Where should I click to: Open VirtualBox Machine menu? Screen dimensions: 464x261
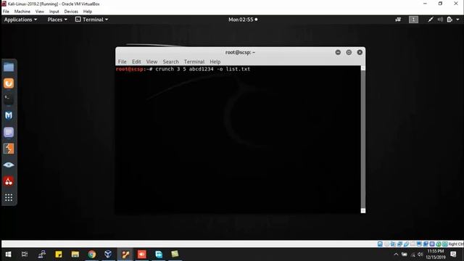click(22, 12)
